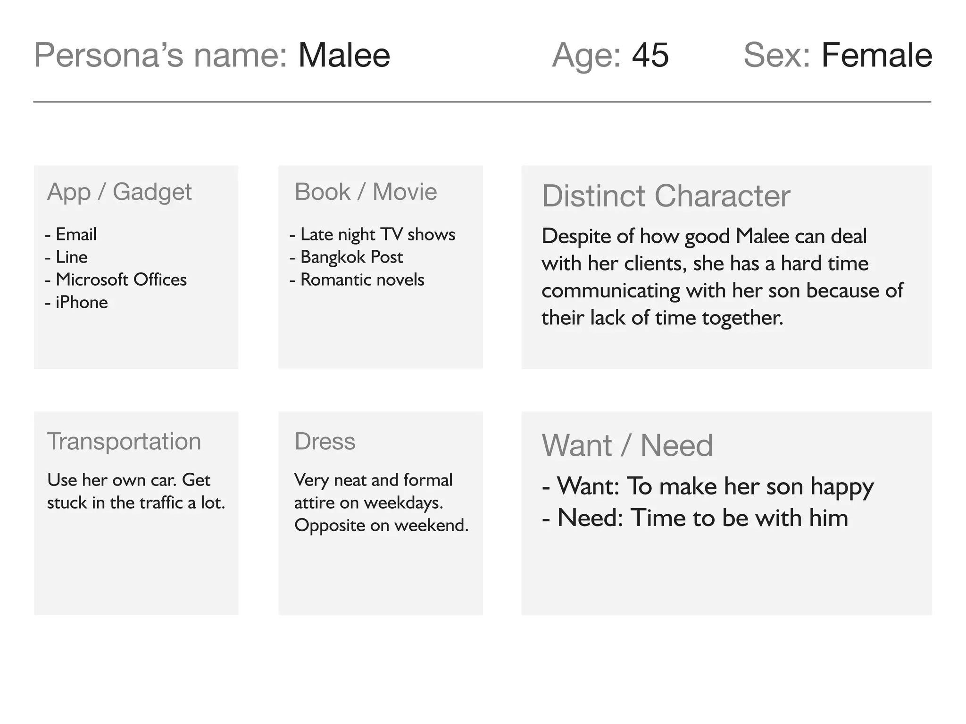The height and width of the screenshot is (724, 966).
Task: Select the Late night TV shows entry
Action: pos(377,234)
